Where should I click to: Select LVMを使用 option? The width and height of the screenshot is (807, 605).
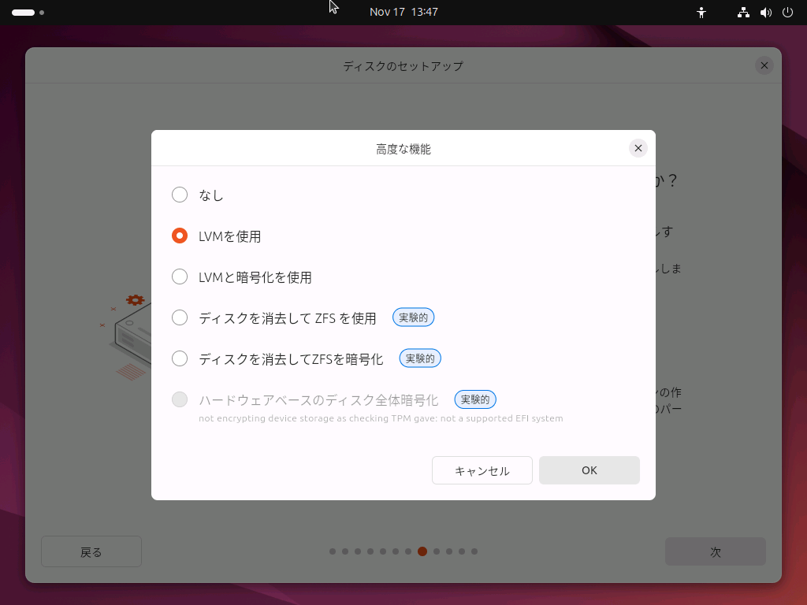pyautogui.click(x=180, y=236)
